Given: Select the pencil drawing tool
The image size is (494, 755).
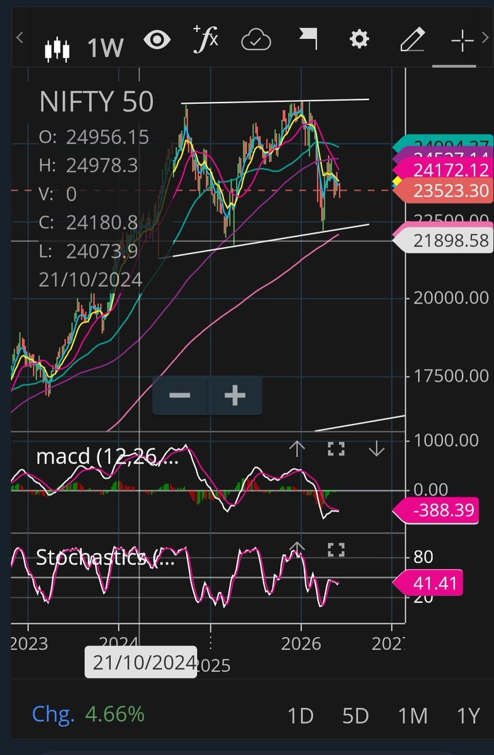Looking at the screenshot, I should [412, 40].
